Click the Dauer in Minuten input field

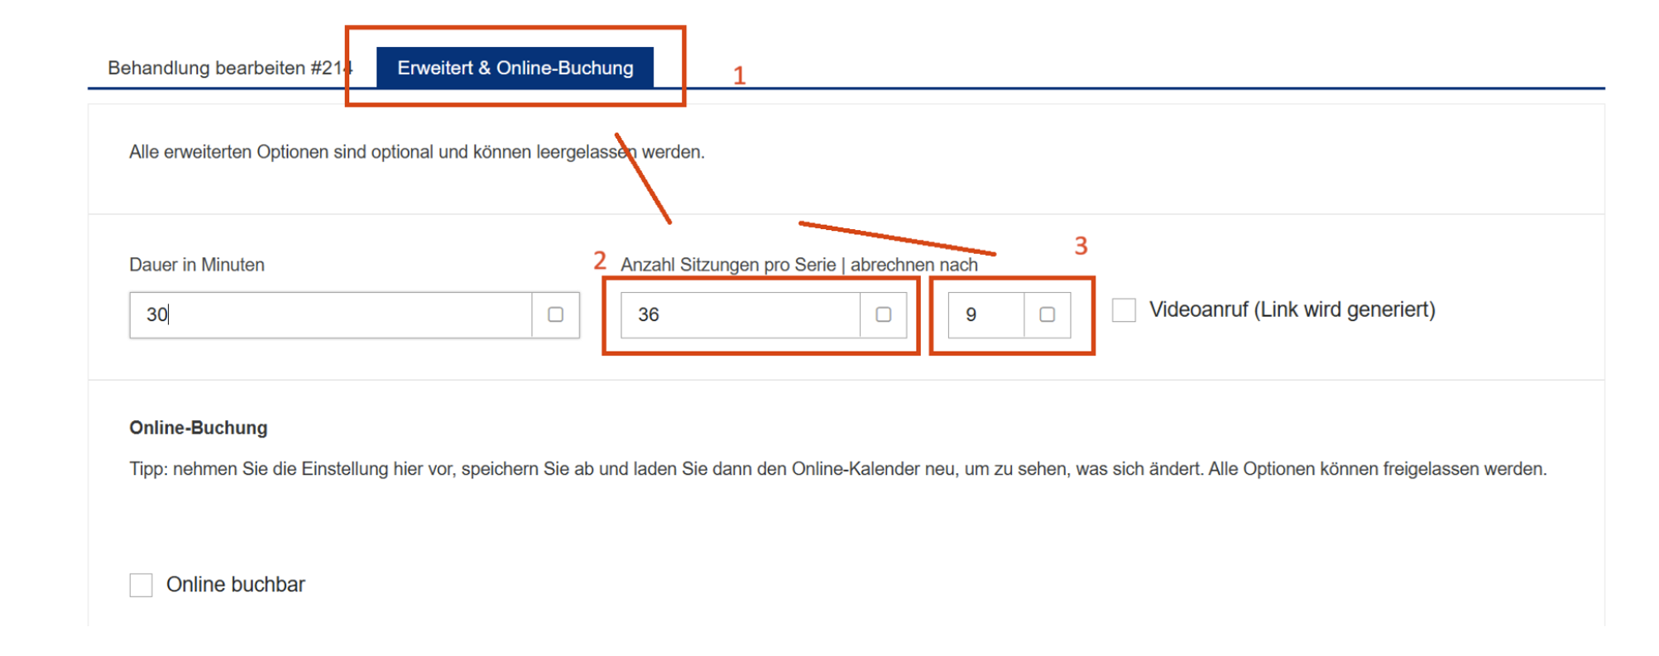(330, 314)
